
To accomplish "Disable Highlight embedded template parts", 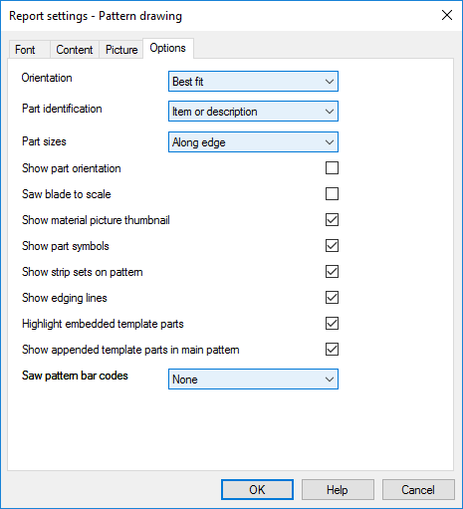I will (332, 324).
